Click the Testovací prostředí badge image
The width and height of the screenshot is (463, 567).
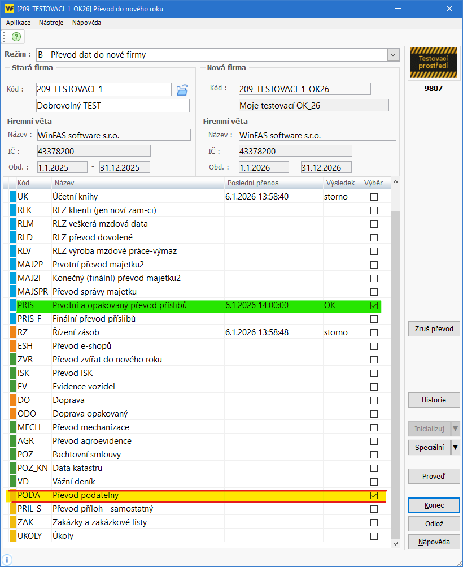click(x=433, y=63)
